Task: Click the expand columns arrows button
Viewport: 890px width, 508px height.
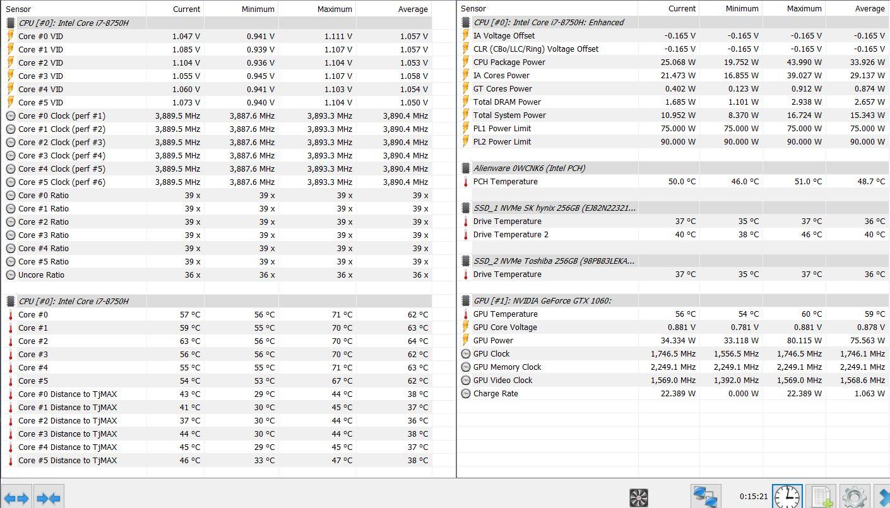Action: pyautogui.click(x=16, y=498)
